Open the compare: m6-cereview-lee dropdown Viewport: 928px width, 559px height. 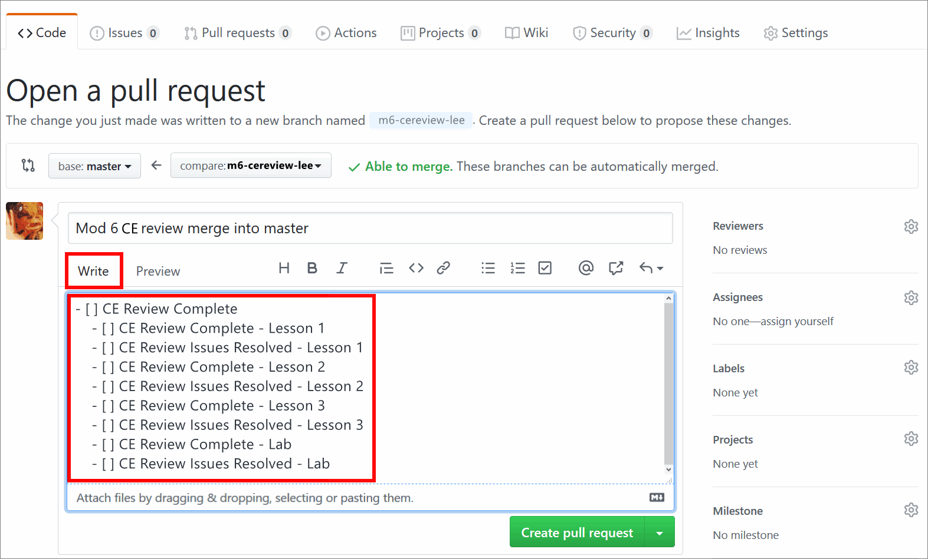251,166
